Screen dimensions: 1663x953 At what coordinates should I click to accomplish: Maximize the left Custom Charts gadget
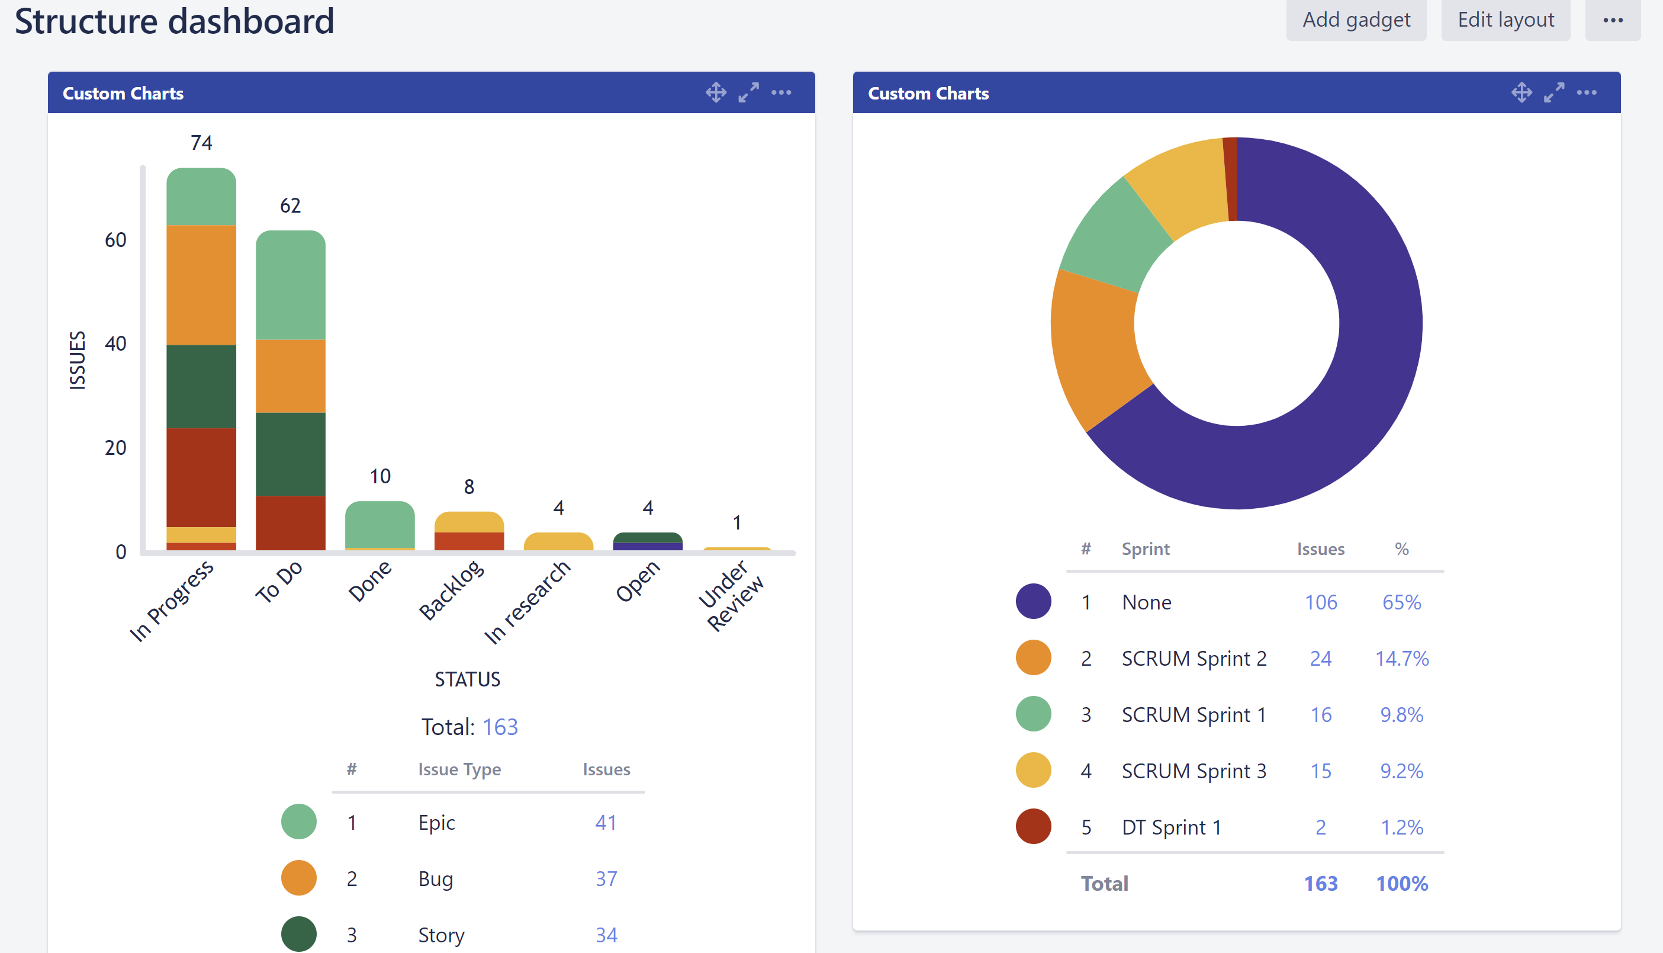[748, 92]
